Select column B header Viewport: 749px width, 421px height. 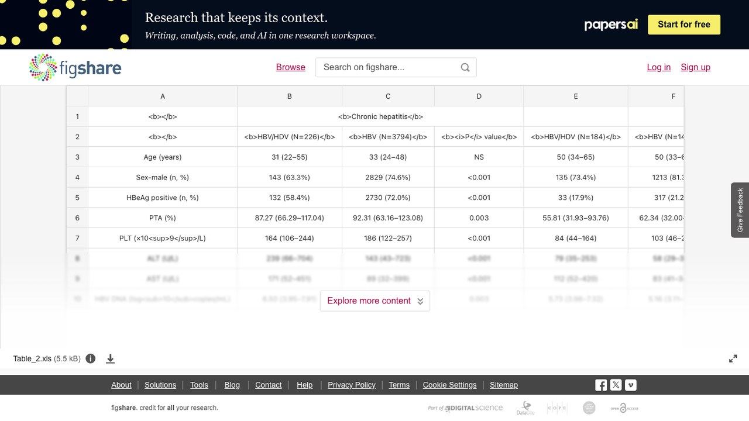(290, 96)
